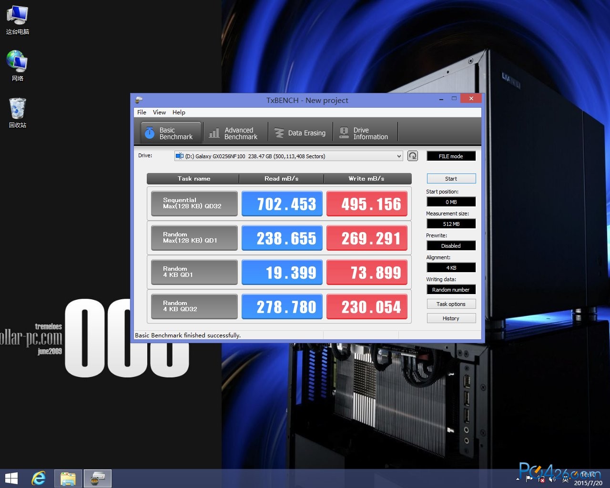This screenshot has height=488, width=610.
Task: Minimize the TxBENCH window
Action: point(441,99)
